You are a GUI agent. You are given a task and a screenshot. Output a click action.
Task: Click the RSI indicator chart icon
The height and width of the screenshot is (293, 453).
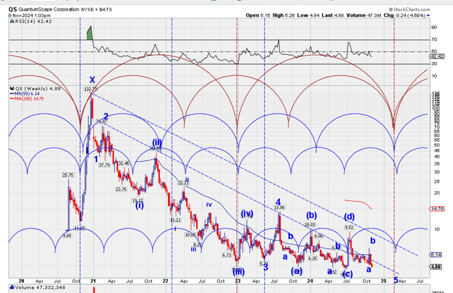click(x=12, y=22)
